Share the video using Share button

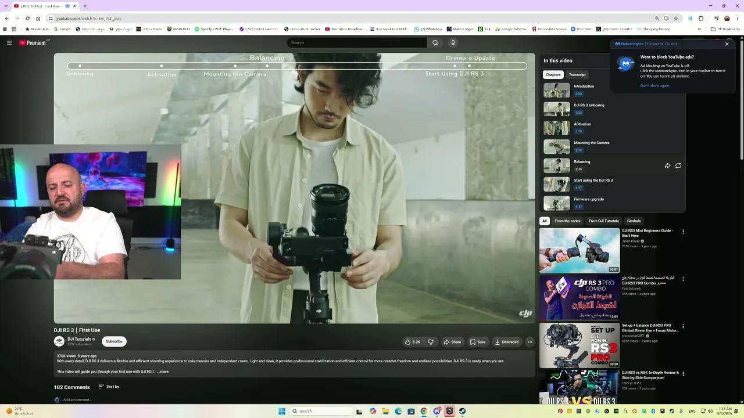(452, 342)
